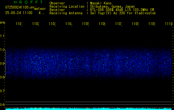The width and height of the screenshot is (174, 110).
Task: Click the first 110 time axis marker
Action: (x=19, y=24)
